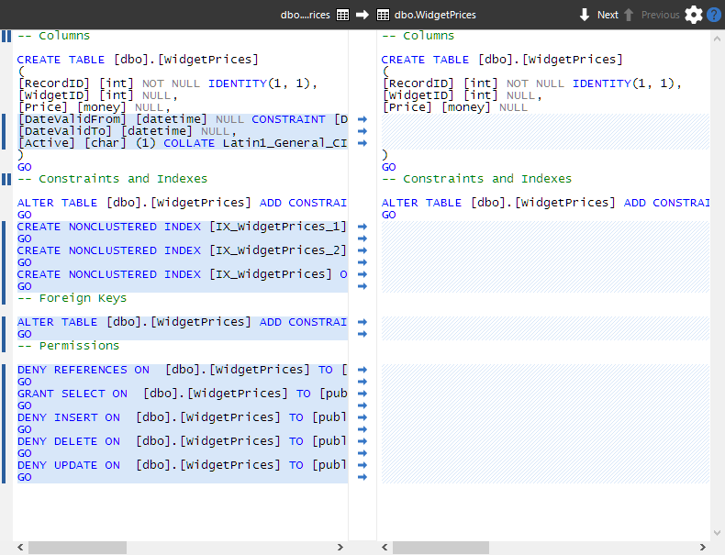Click the source table icon beside dbo....rices
725x555 pixels.
point(342,15)
